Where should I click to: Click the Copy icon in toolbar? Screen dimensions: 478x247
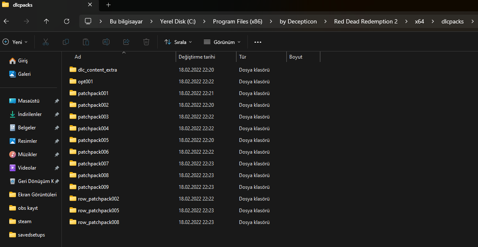pos(66,42)
